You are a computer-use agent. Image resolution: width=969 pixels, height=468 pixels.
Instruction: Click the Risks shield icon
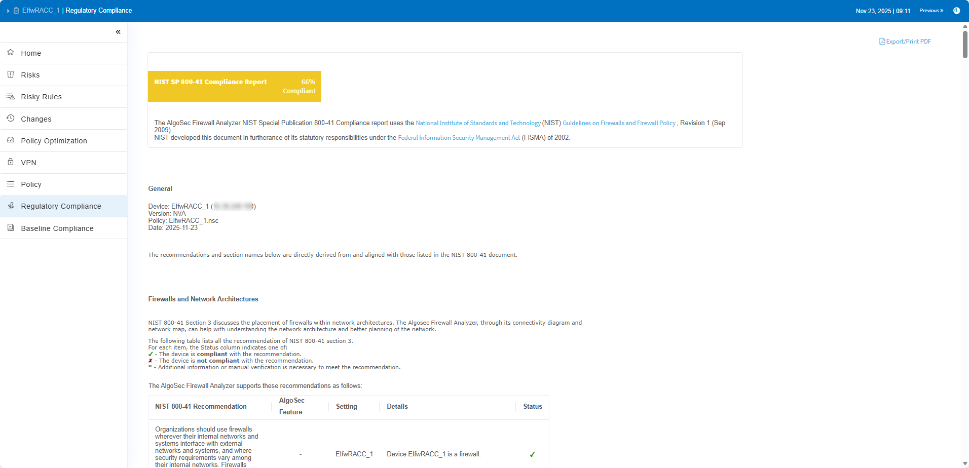[11, 74]
